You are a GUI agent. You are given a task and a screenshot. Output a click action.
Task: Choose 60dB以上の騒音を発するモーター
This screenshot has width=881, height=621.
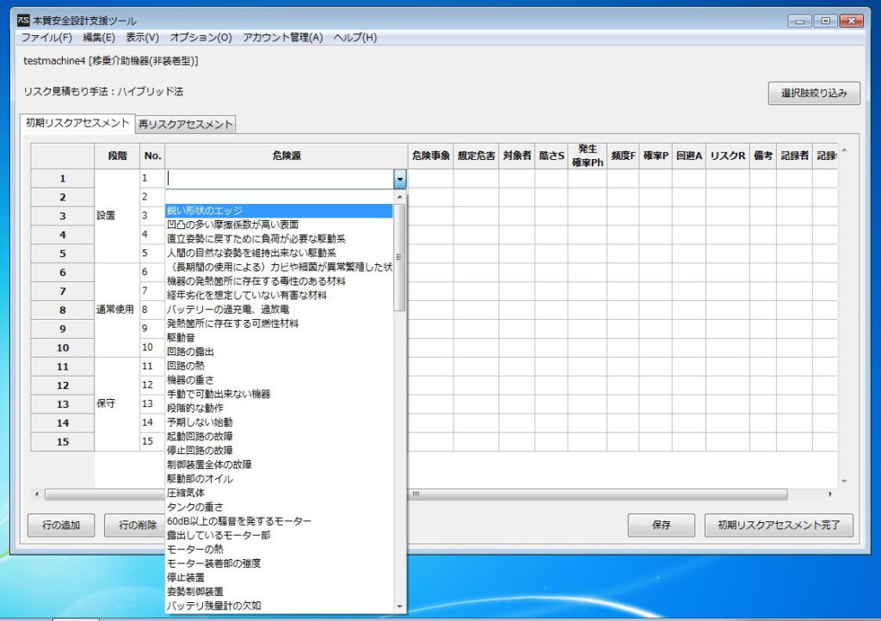279,520
